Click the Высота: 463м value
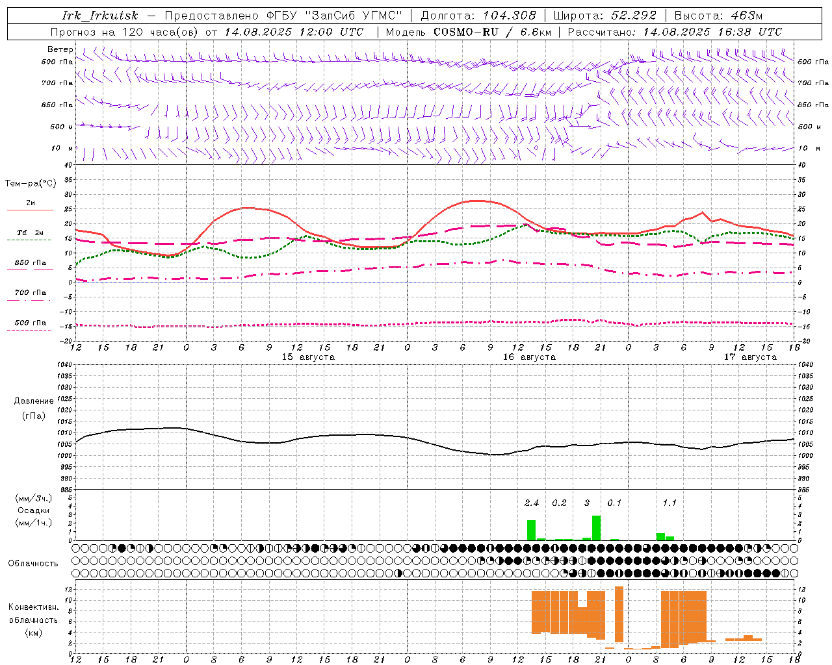The height and width of the screenshot is (665, 832). click(718, 16)
